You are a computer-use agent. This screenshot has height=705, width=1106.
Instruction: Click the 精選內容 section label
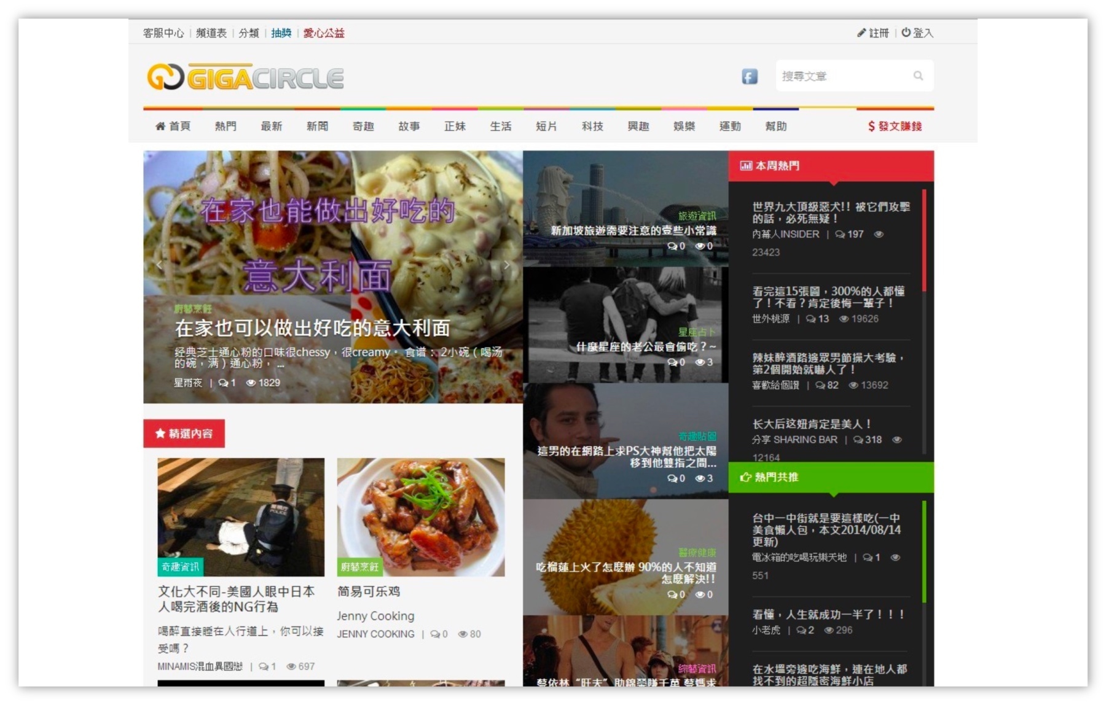click(184, 434)
